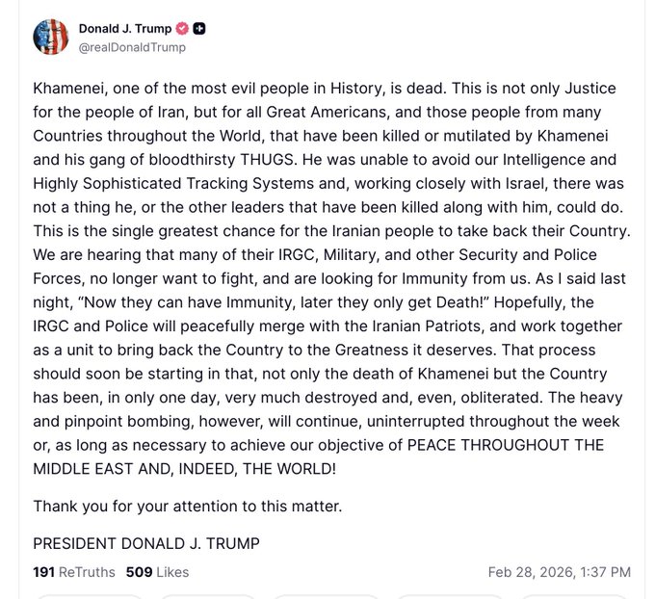Click Donald Trump's profile avatar
655x599 pixels.
pyautogui.click(x=51, y=37)
